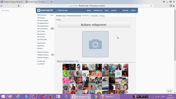Open Google Chrome from the taskbar

point(95,97)
